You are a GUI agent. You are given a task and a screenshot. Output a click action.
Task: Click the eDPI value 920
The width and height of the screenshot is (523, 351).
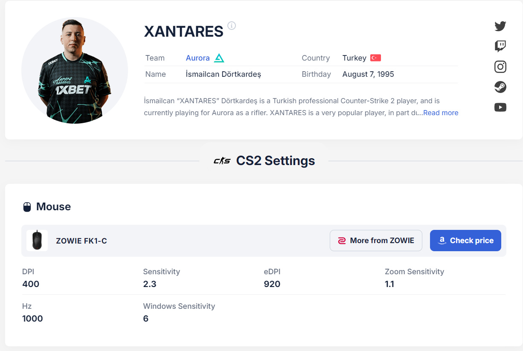click(x=272, y=284)
